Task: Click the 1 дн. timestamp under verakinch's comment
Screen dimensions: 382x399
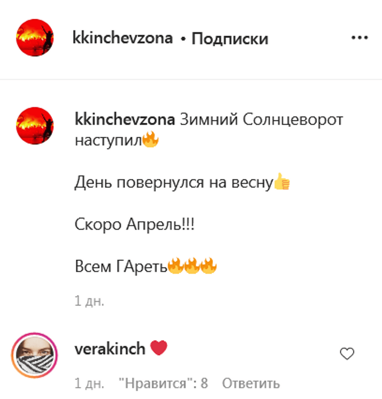Action: coord(89,383)
